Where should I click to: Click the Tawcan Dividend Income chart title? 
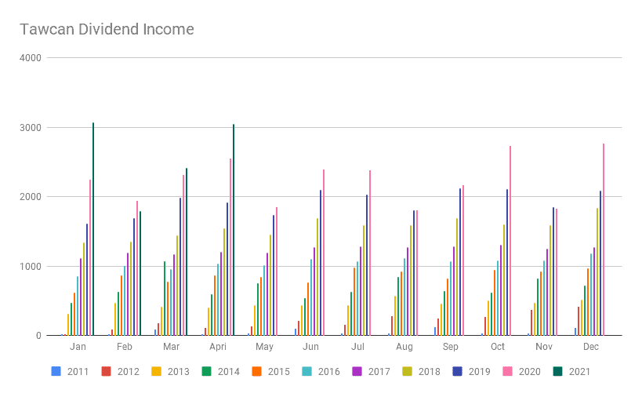click(107, 30)
